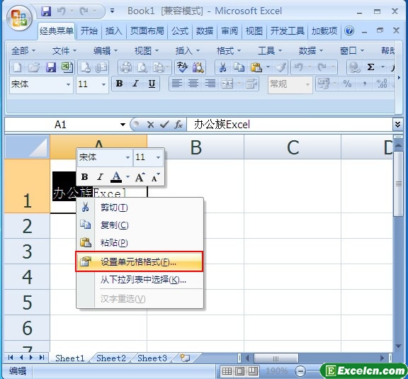The height and width of the screenshot is (379, 408).
Task: Open the mini toolbar font color A
Action: pyautogui.click(x=116, y=177)
